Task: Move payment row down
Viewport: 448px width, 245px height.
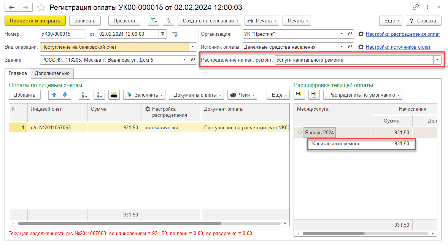Action: pyautogui.click(x=65, y=95)
